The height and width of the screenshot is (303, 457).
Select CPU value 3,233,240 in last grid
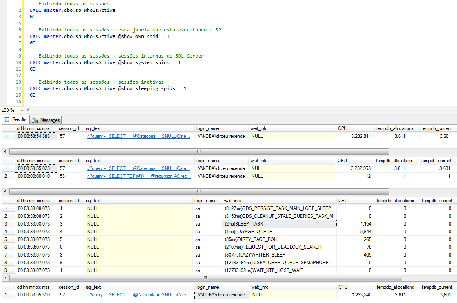click(355, 295)
